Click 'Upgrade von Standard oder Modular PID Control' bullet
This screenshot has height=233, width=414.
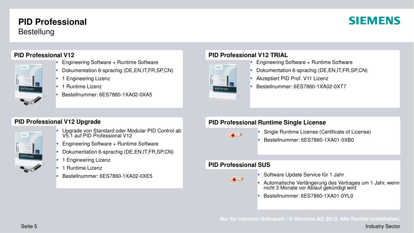click(x=122, y=133)
